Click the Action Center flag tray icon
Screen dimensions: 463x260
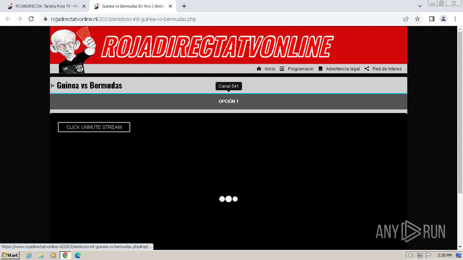(429, 255)
